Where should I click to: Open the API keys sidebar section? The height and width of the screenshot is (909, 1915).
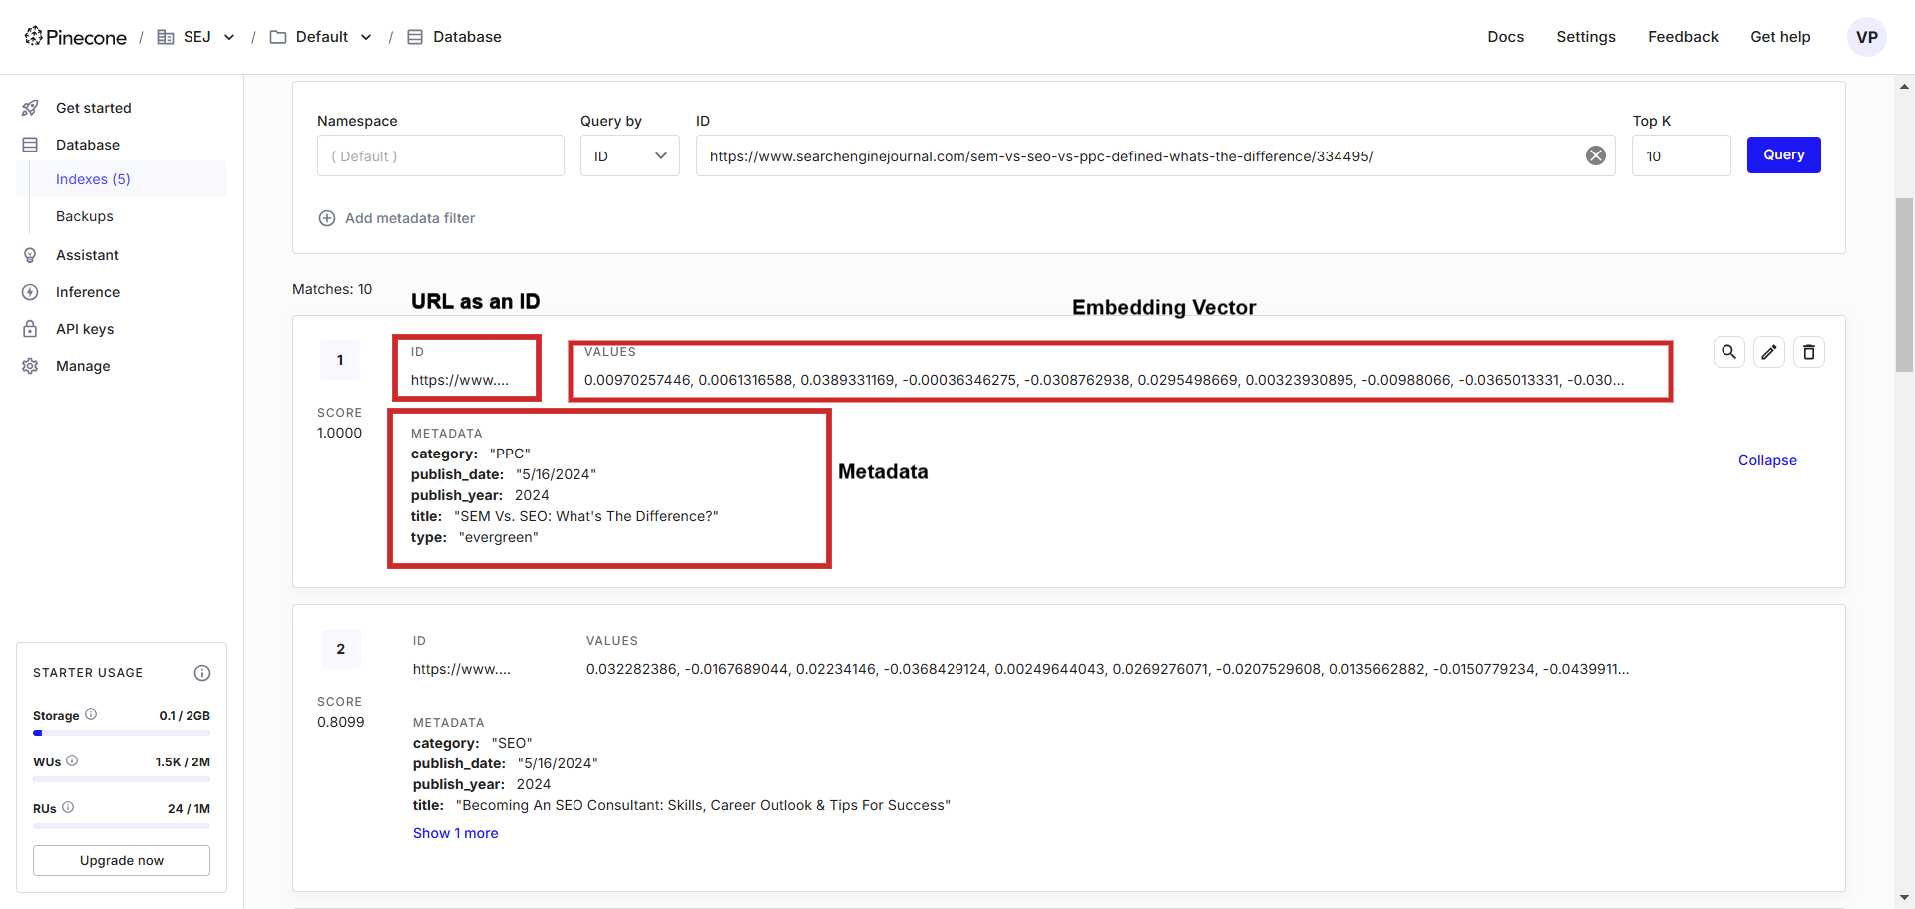point(84,329)
